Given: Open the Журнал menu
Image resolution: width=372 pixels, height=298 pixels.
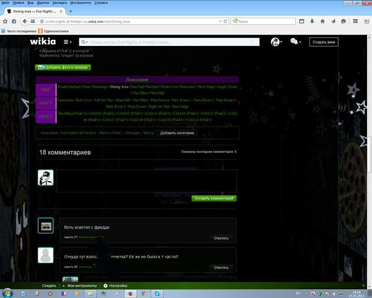Looking at the screenshot, I should (x=43, y=2).
